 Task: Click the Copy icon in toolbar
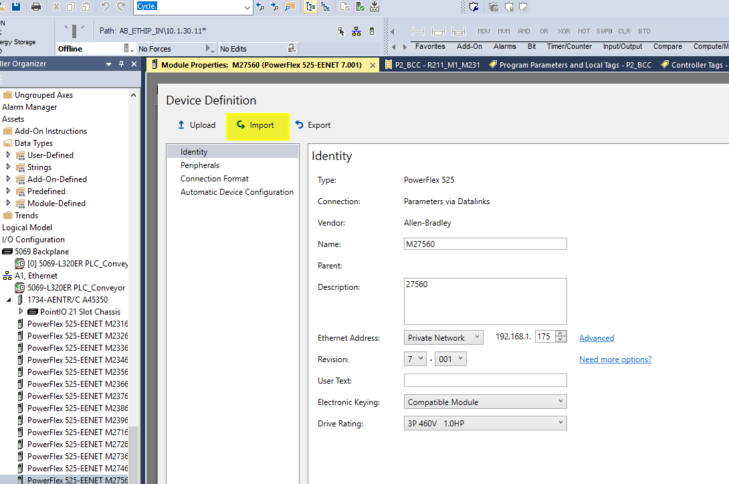[71, 7]
